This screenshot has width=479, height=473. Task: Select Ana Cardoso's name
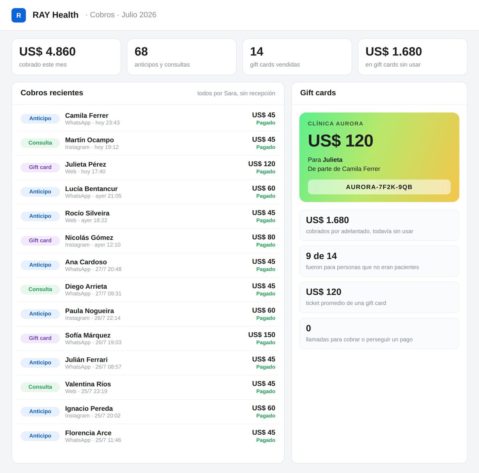click(86, 262)
